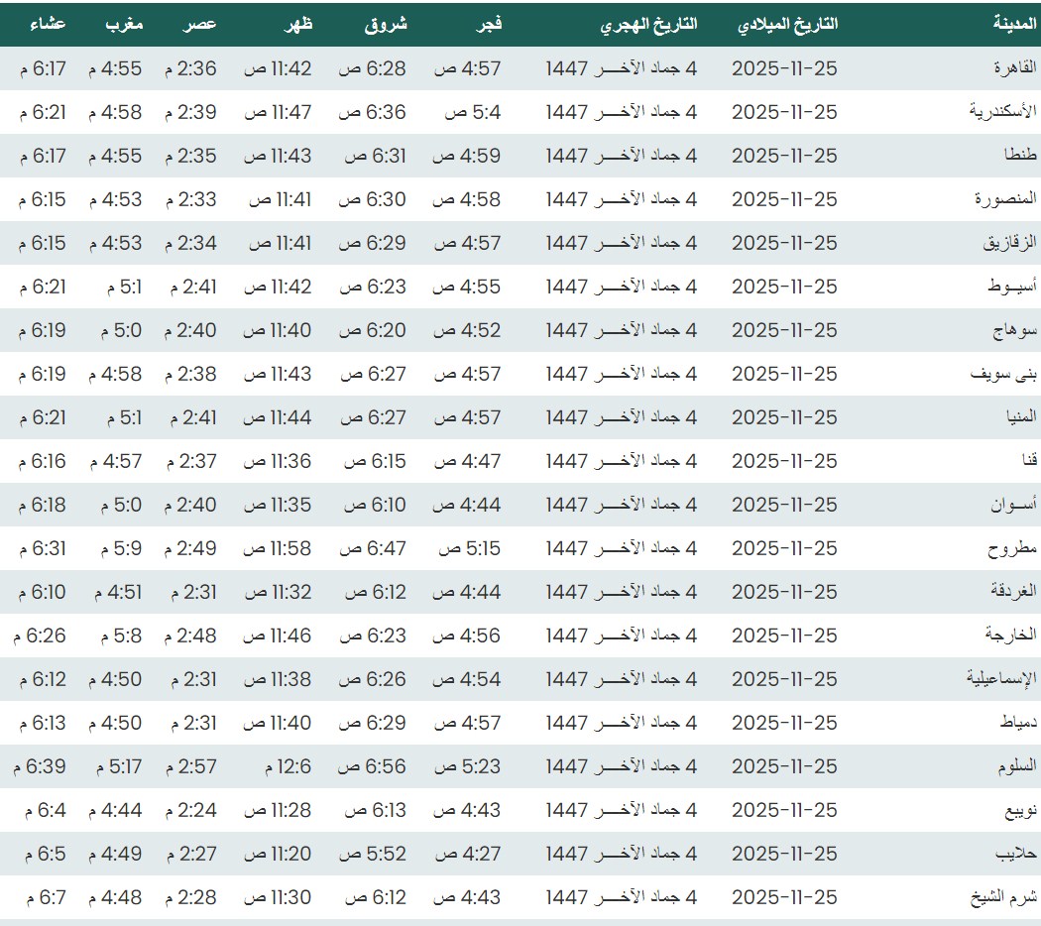Click the التاريخ الميلادي column header

tap(787, 24)
